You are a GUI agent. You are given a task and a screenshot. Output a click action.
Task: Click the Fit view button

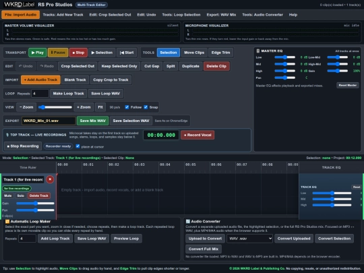click(100, 107)
